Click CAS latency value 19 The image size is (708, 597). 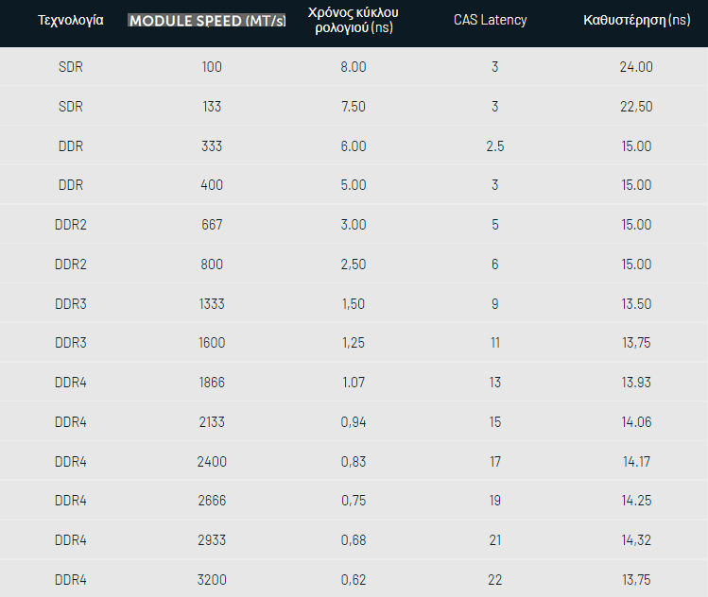pyautogui.click(x=495, y=501)
